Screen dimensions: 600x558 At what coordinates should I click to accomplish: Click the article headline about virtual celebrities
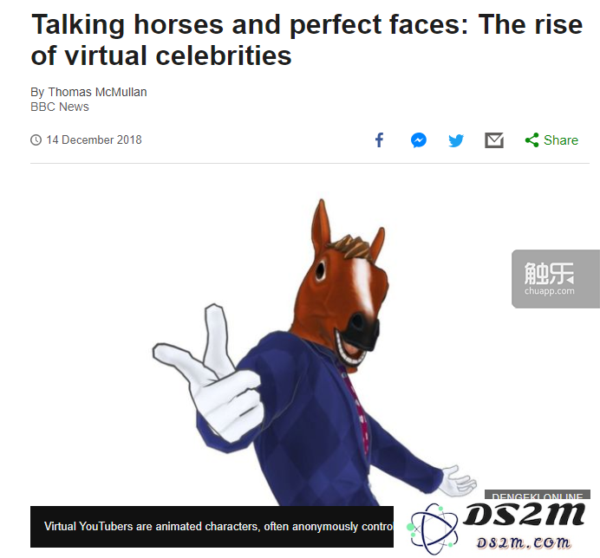coord(307,40)
